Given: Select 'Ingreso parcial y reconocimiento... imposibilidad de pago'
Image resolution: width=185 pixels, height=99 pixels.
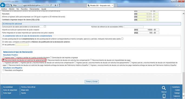Looking at the screenshot, I should [x=130, y=62].
